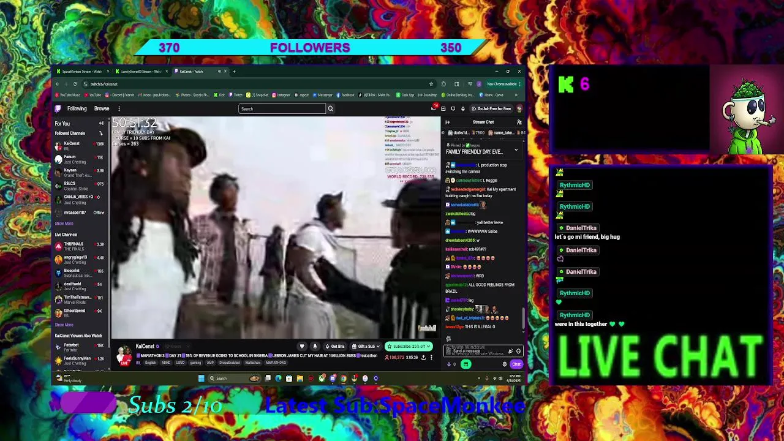Viewport: 784px width, 441px height.
Task: Toggle the bell notifications for KaiCenat
Action: coord(315,347)
